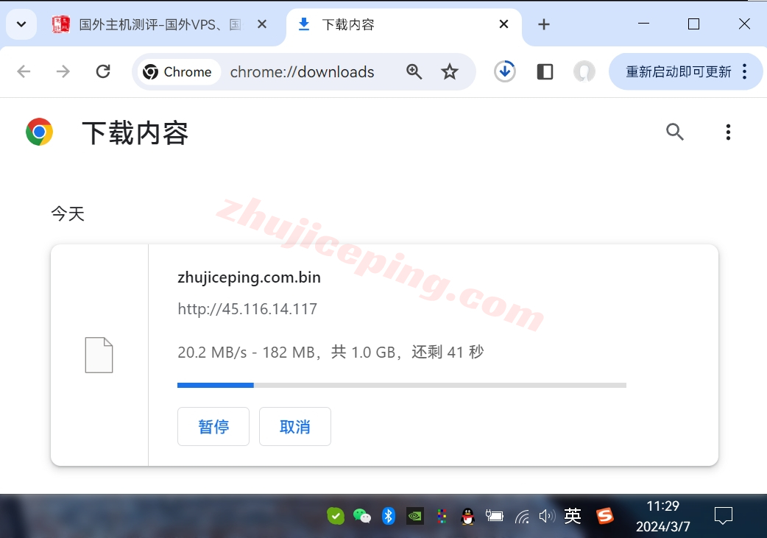Cancel the download with 取消 button
The width and height of the screenshot is (767, 538).
click(295, 427)
